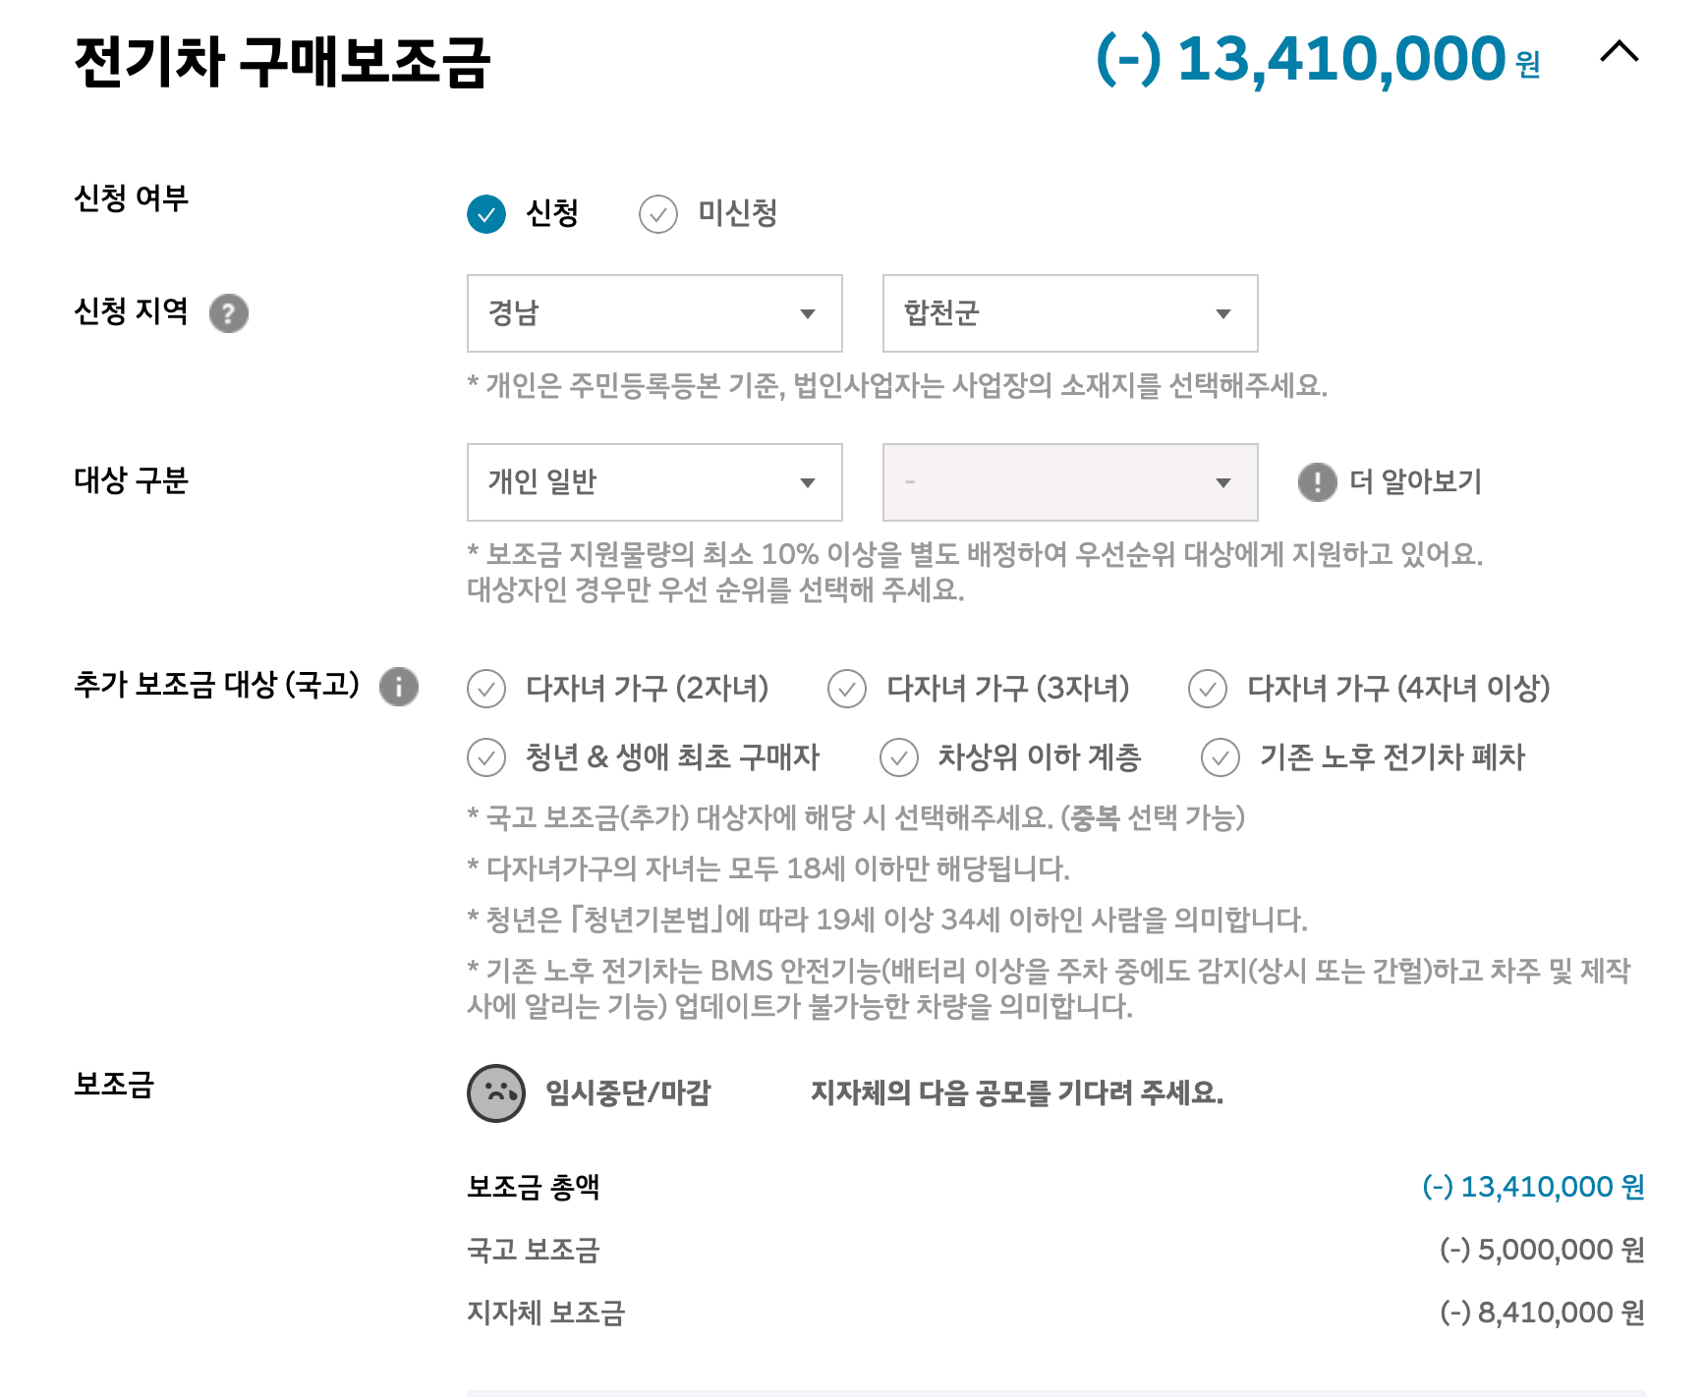Open the 합천군 district dropdown
Image resolution: width=1704 pixels, height=1397 pixels.
[1069, 312]
